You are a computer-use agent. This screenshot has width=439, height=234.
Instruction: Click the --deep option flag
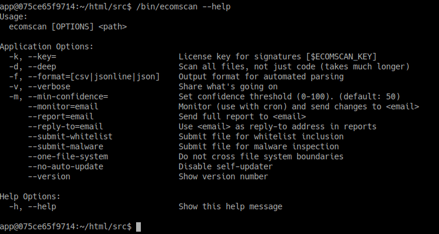click(42, 67)
